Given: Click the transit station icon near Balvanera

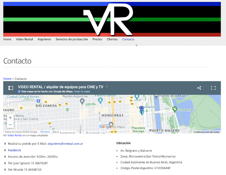Looking at the screenshot, I should 38,101.
